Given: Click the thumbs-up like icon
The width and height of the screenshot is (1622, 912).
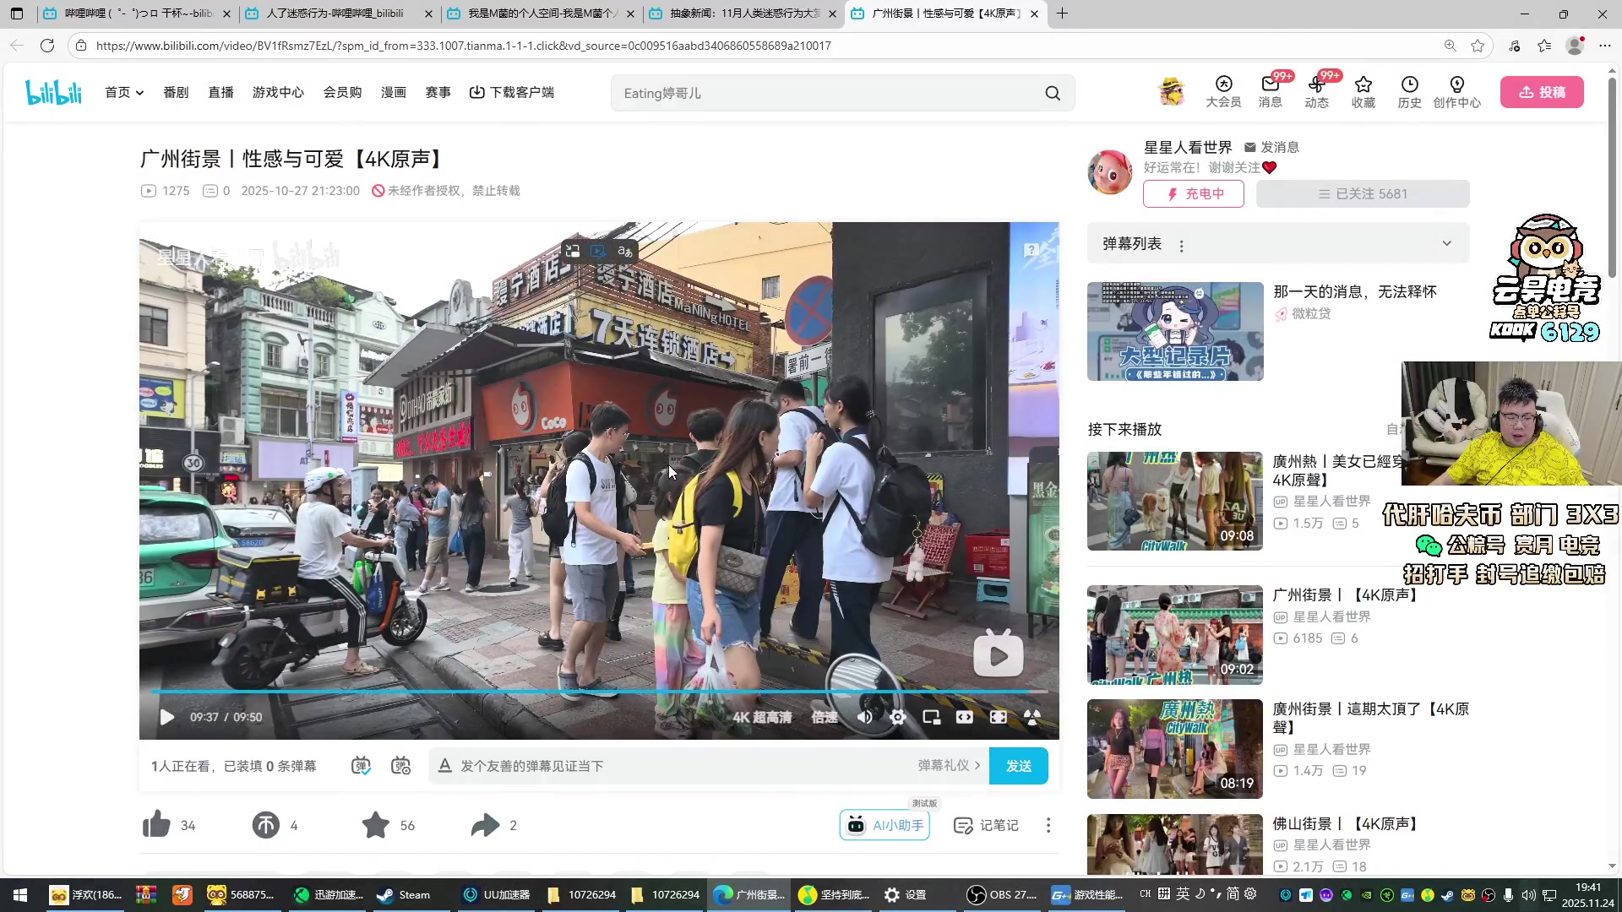Looking at the screenshot, I should point(157,825).
